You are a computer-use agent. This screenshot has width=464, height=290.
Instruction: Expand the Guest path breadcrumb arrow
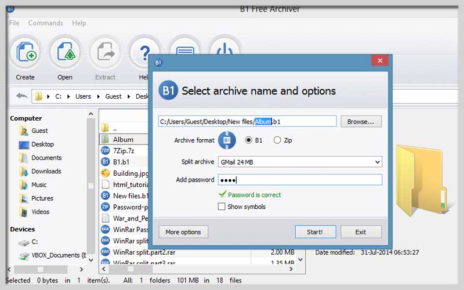129,96
